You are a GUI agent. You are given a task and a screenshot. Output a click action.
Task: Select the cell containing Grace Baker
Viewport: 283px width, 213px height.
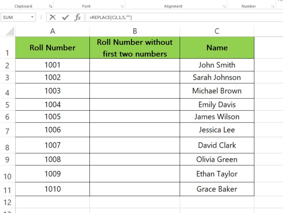coord(217,189)
